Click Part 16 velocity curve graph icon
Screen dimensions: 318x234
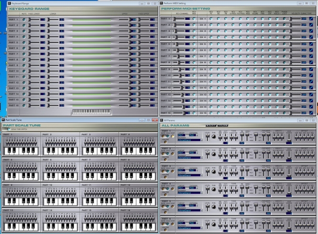tap(311, 113)
